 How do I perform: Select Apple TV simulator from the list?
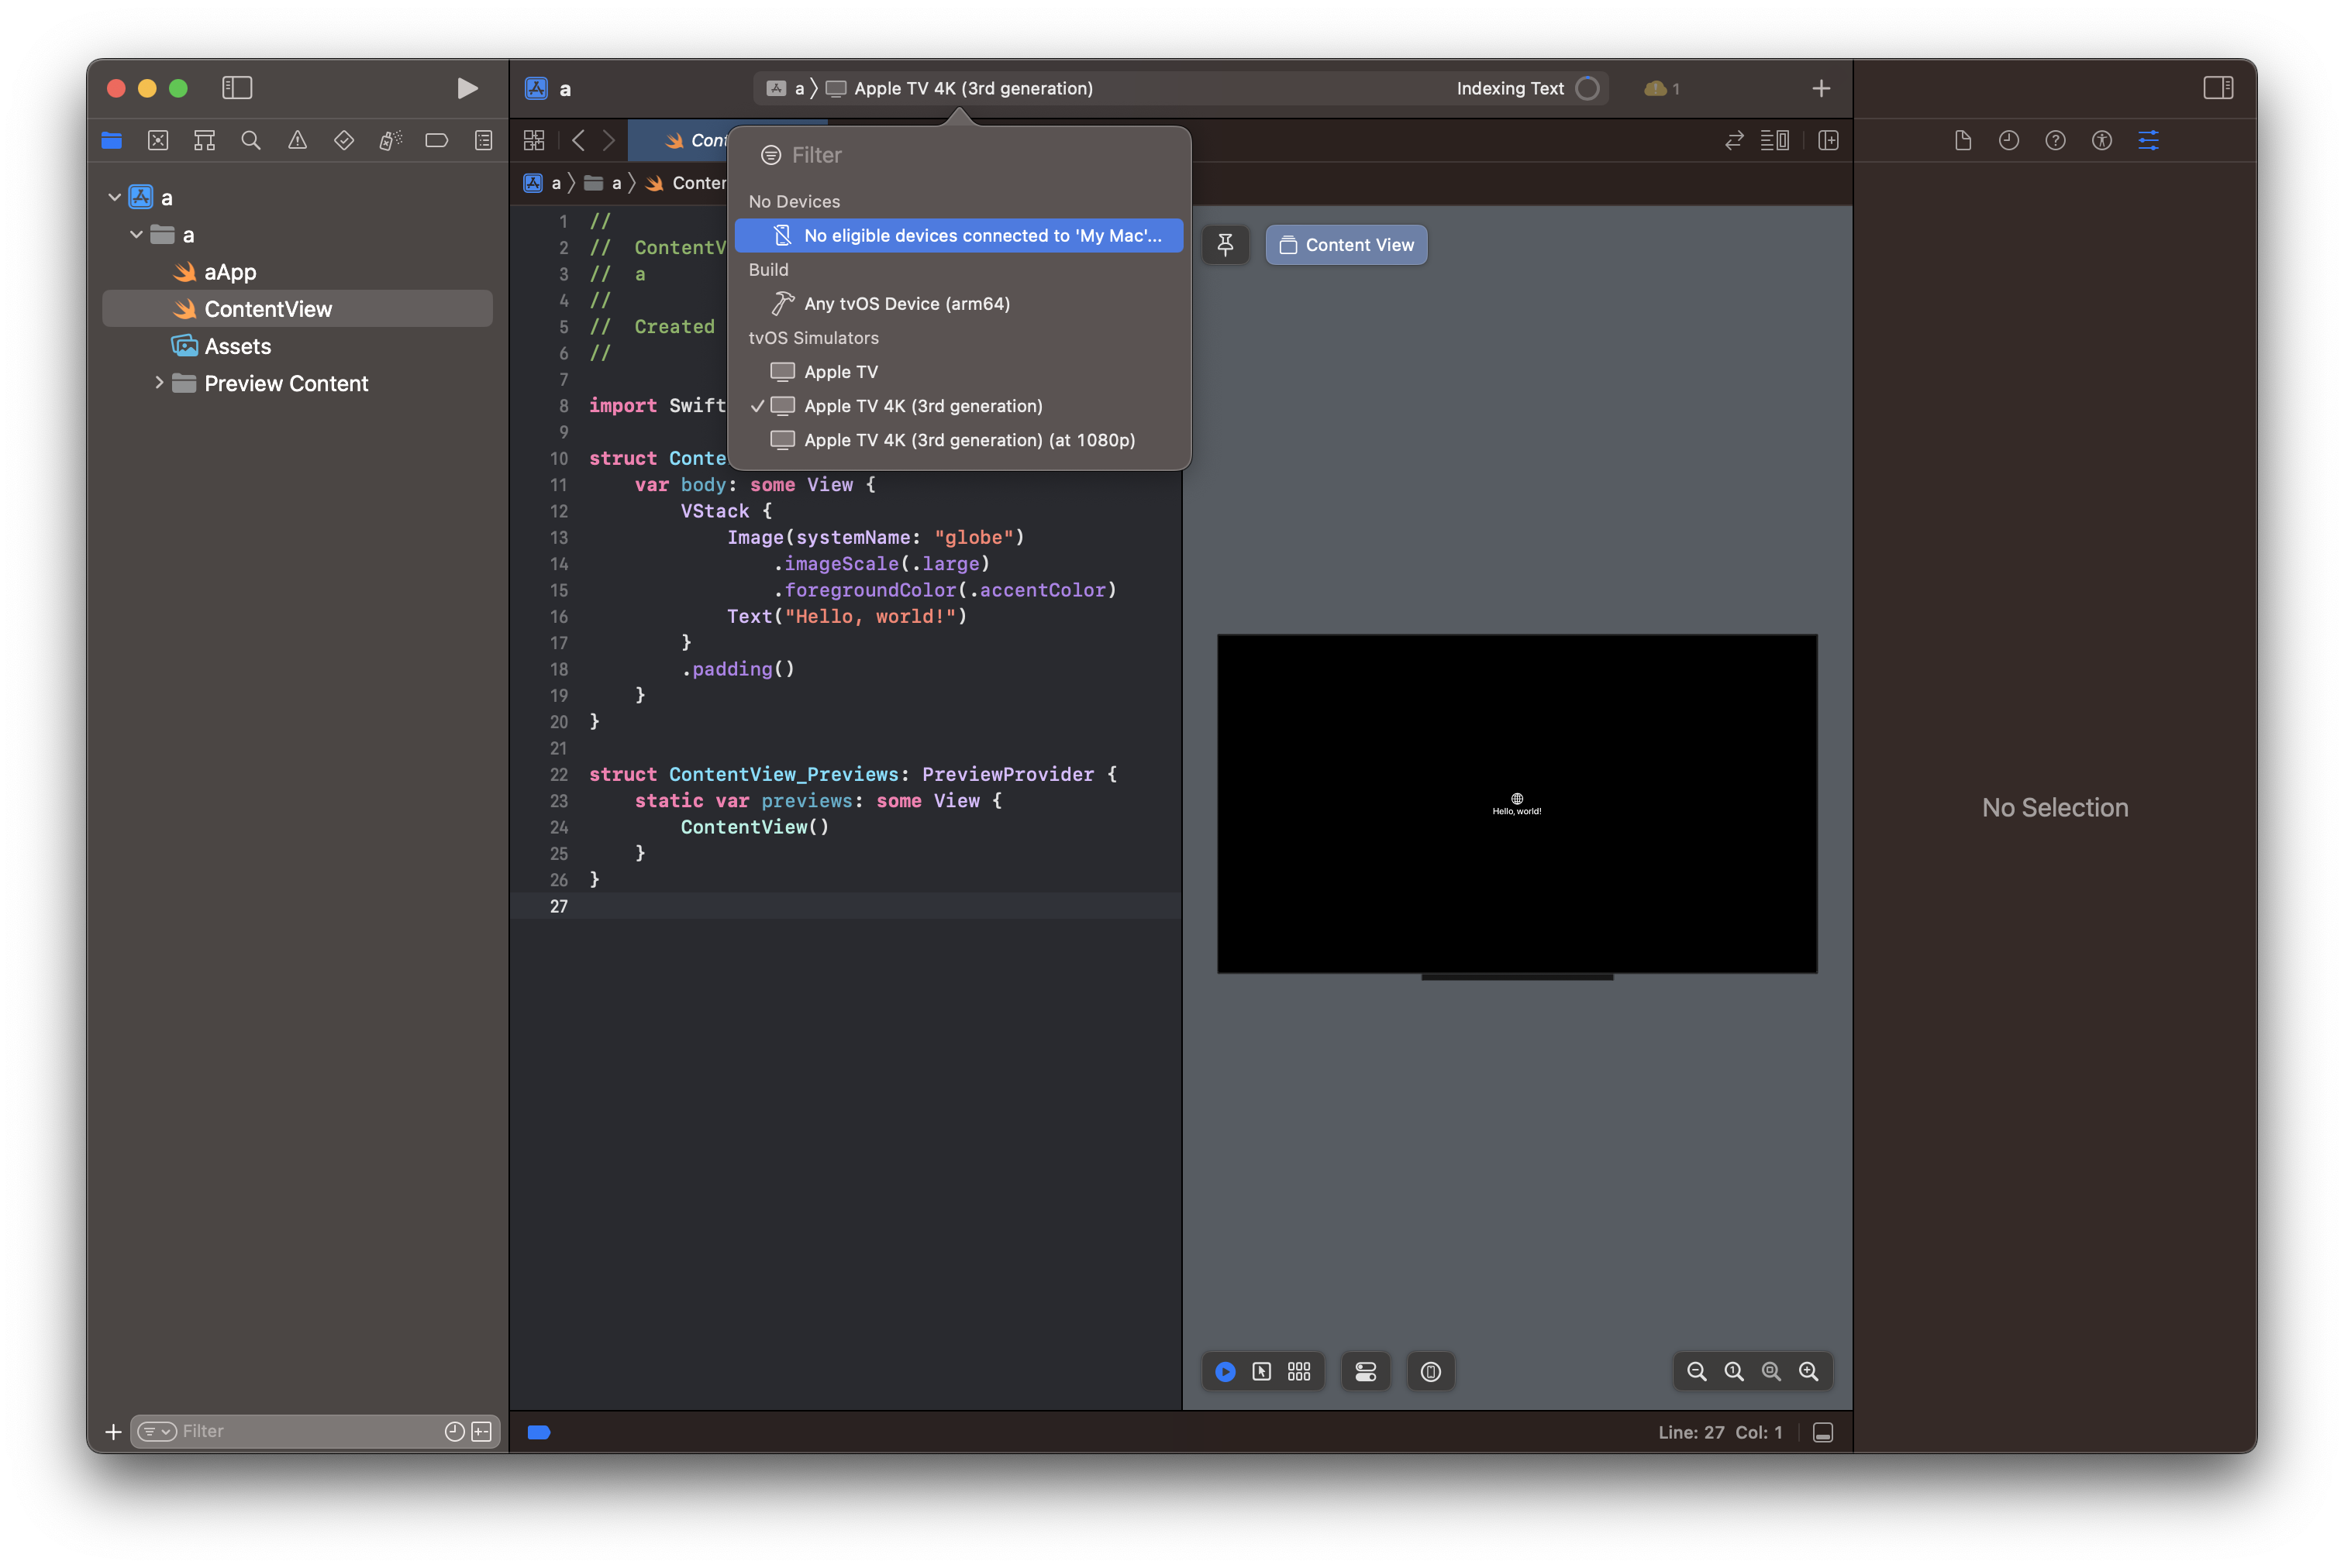(x=840, y=371)
